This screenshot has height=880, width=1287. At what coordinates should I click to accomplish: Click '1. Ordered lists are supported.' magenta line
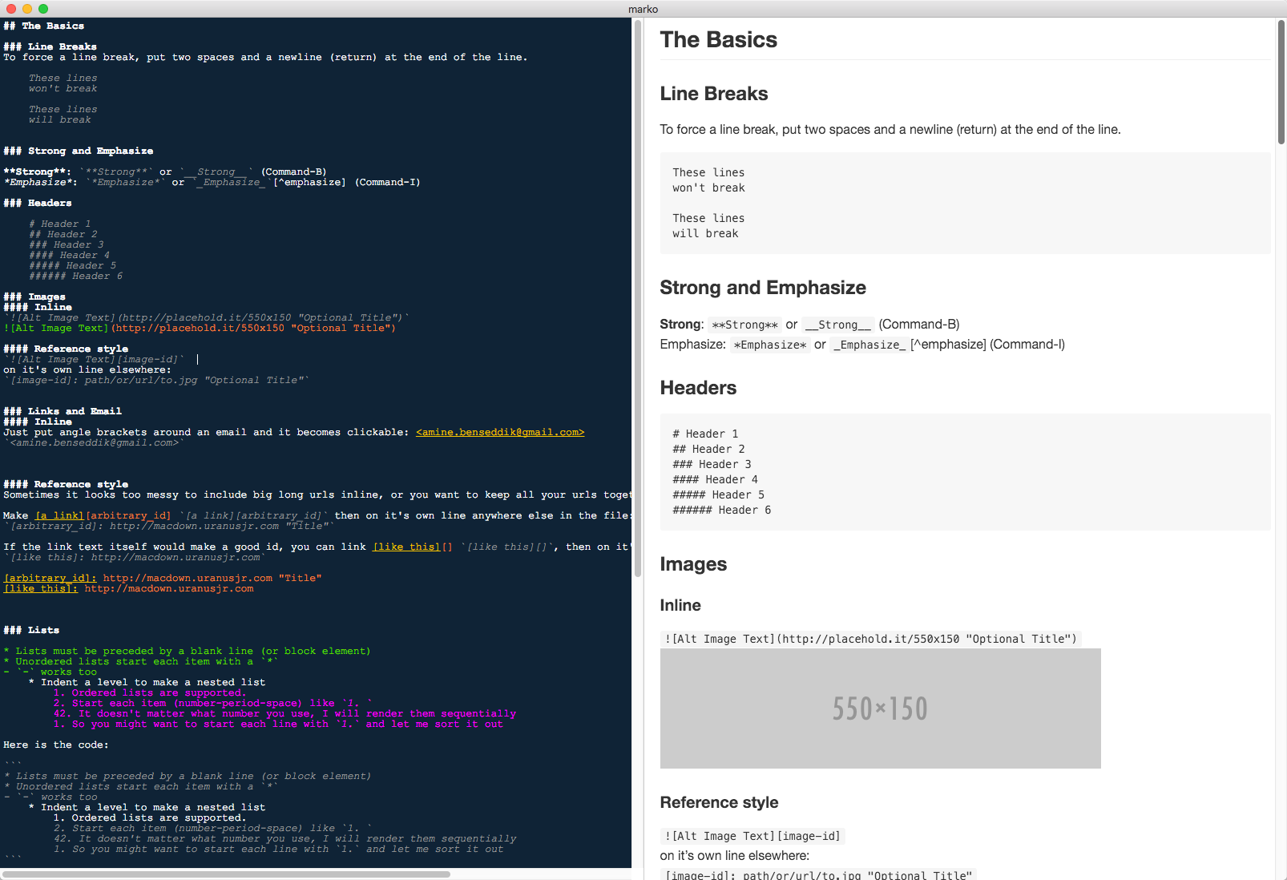click(x=150, y=693)
